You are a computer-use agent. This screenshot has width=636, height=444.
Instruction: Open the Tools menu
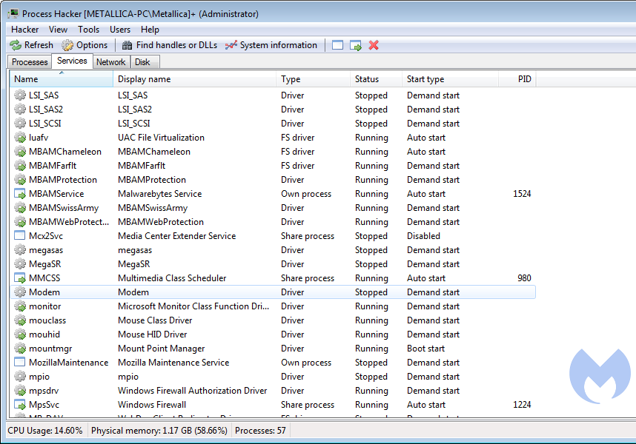point(88,30)
